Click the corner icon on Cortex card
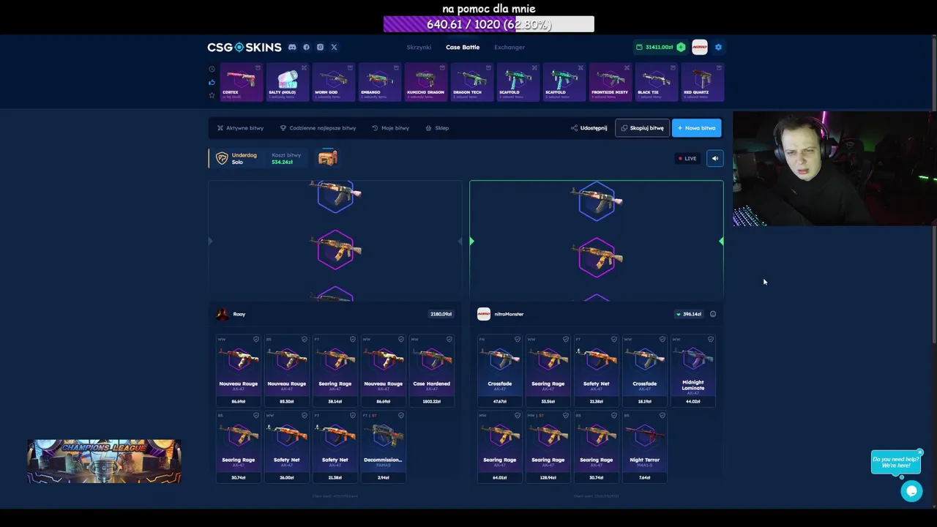Screen dimensions: 937x527 click(258, 68)
